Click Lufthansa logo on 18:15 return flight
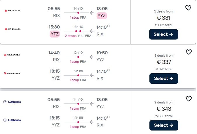The height and width of the screenshot is (134, 197). pos(12,120)
